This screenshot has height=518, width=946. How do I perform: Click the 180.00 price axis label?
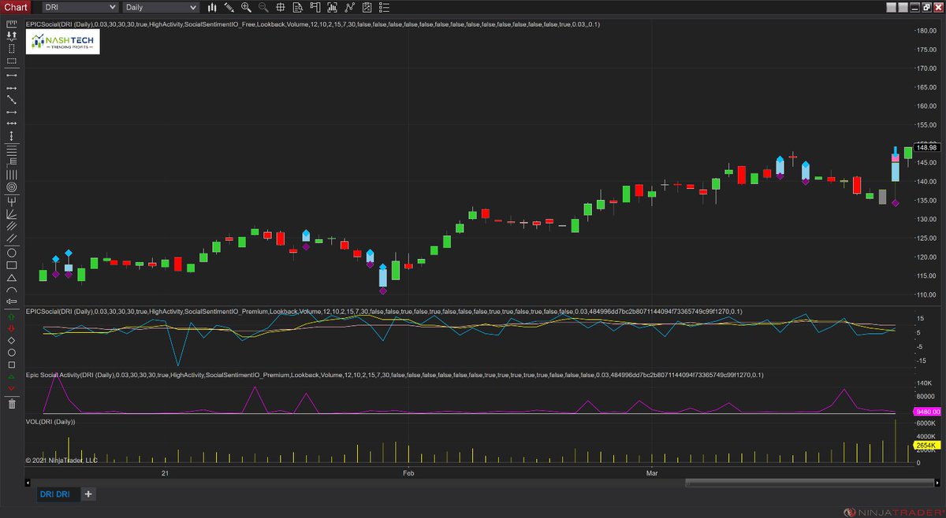(926, 31)
